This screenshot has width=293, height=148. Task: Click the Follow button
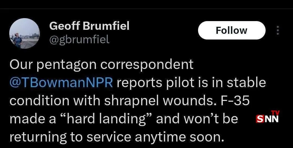[x=231, y=30]
